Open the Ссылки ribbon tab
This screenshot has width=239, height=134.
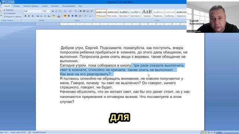(x=45, y=6)
